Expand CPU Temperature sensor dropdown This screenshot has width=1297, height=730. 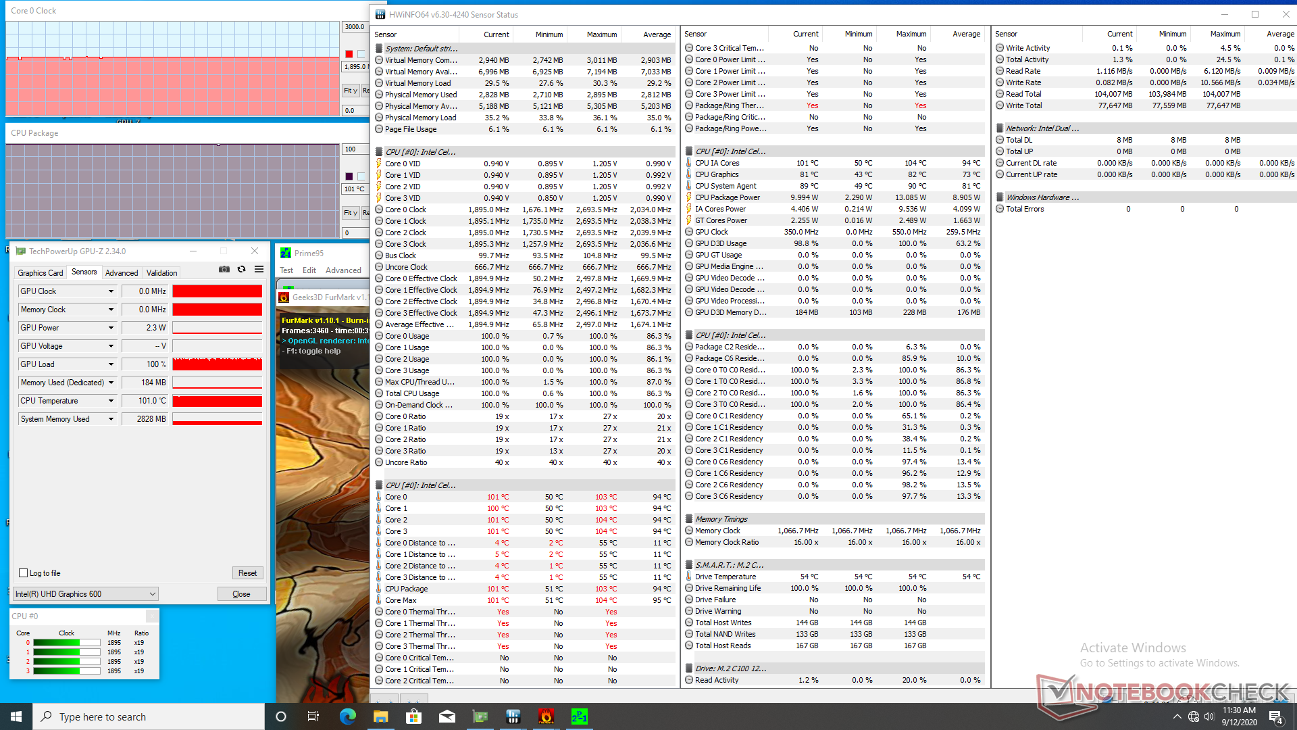click(111, 401)
